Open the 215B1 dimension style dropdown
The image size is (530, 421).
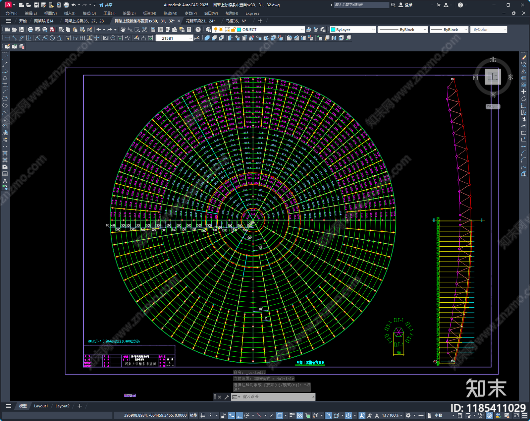(x=190, y=38)
